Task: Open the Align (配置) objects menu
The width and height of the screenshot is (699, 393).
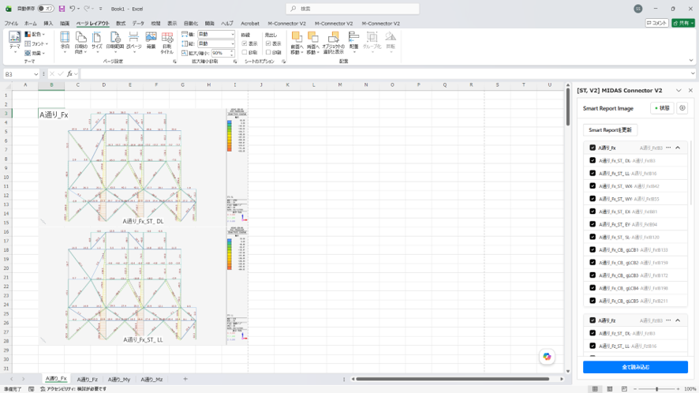Action: pyautogui.click(x=354, y=43)
